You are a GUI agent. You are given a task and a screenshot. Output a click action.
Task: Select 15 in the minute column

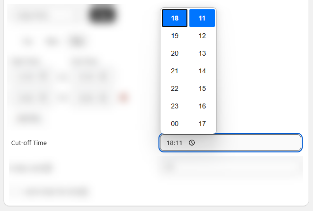click(x=202, y=88)
